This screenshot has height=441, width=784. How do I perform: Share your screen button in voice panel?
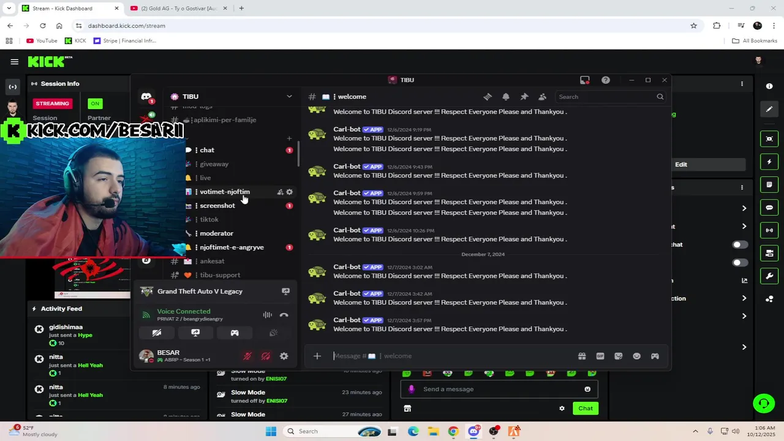pos(195,333)
